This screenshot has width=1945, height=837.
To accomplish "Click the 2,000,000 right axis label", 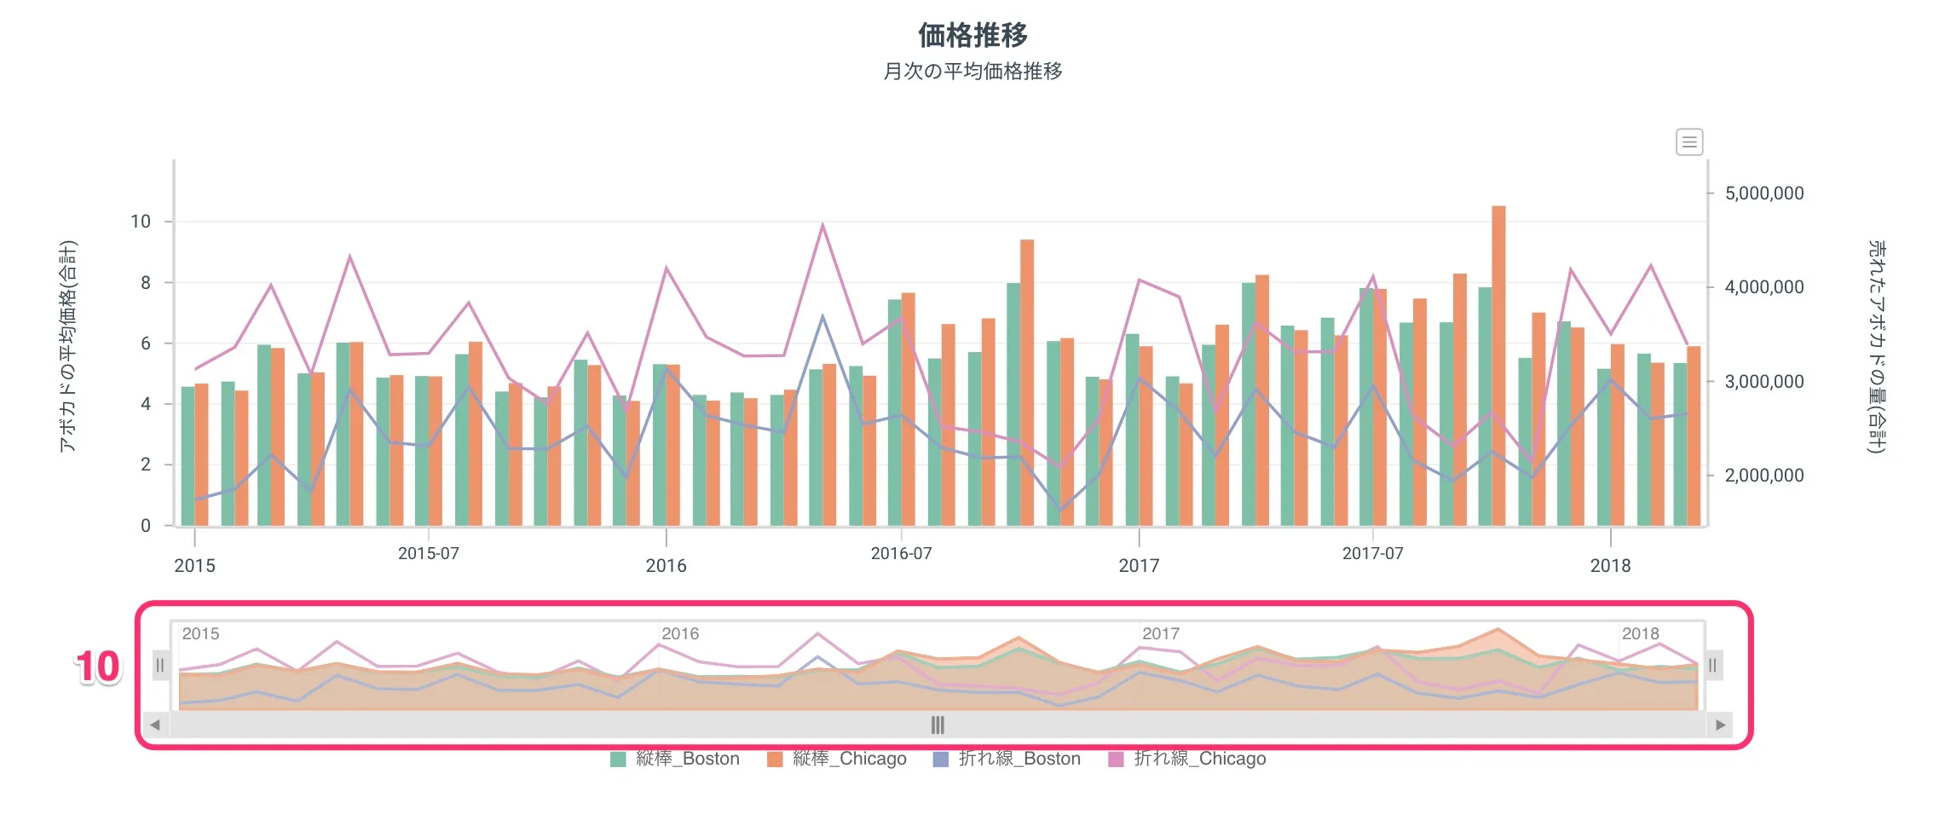I will (x=1764, y=476).
